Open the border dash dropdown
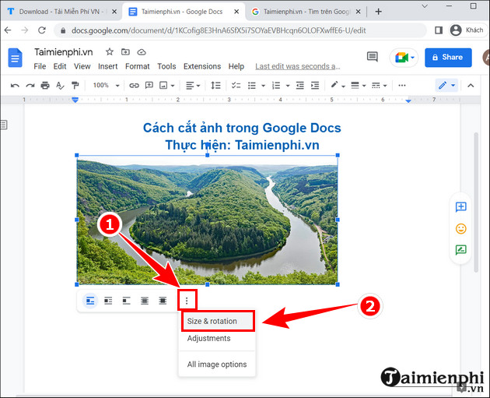490x398 pixels. (x=379, y=86)
